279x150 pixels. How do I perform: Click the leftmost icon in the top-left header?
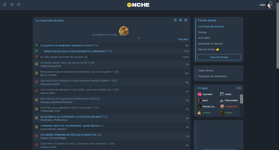pyautogui.click(x=5, y=4)
